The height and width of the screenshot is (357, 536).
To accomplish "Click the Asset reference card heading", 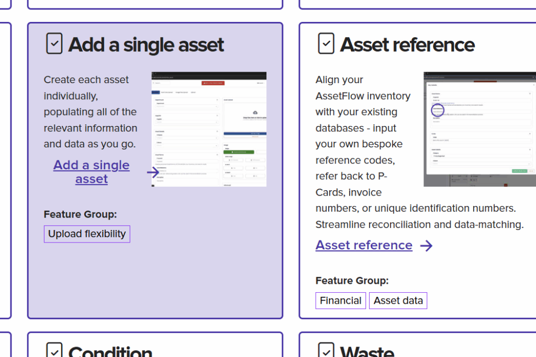I will (407, 45).
